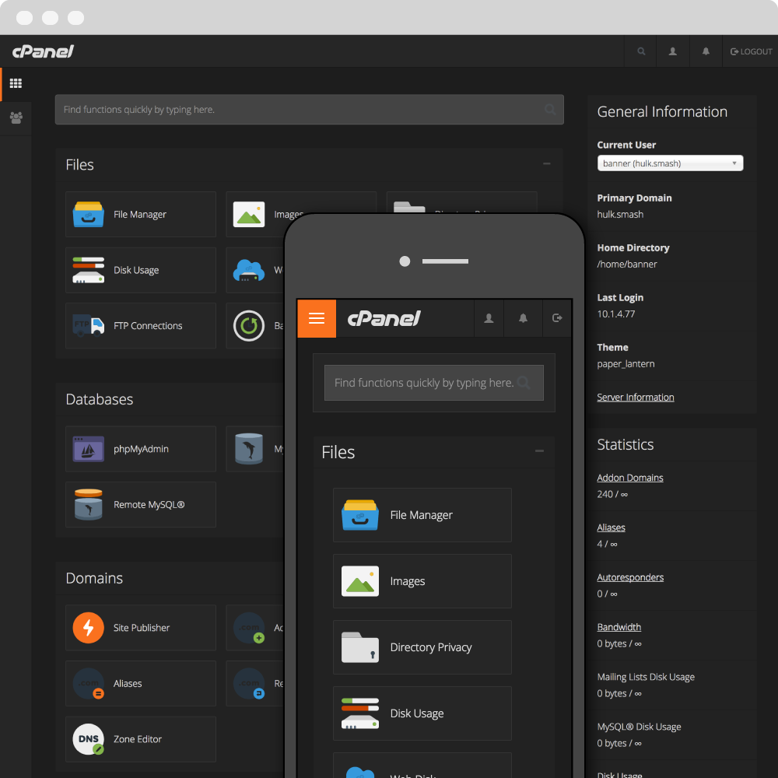Click the General Information heading
This screenshot has height=778, width=778.
click(x=662, y=111)
